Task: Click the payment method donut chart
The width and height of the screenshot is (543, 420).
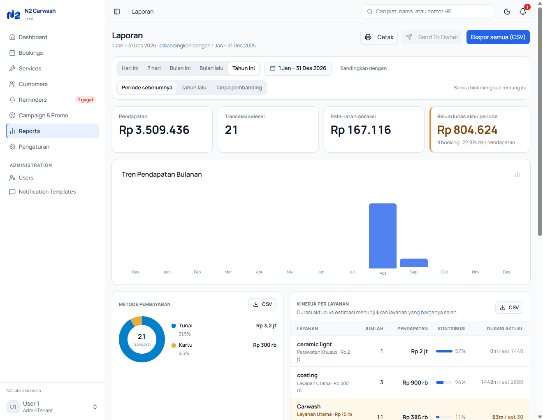Action: coord(142,339)
